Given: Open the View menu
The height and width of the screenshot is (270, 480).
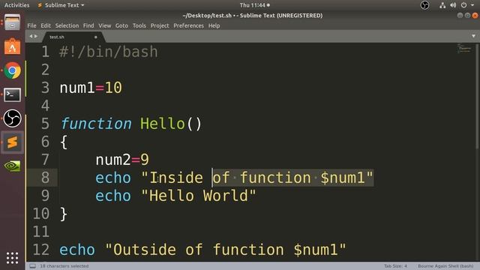Looking at the screenshot, I should pos(105,25).
